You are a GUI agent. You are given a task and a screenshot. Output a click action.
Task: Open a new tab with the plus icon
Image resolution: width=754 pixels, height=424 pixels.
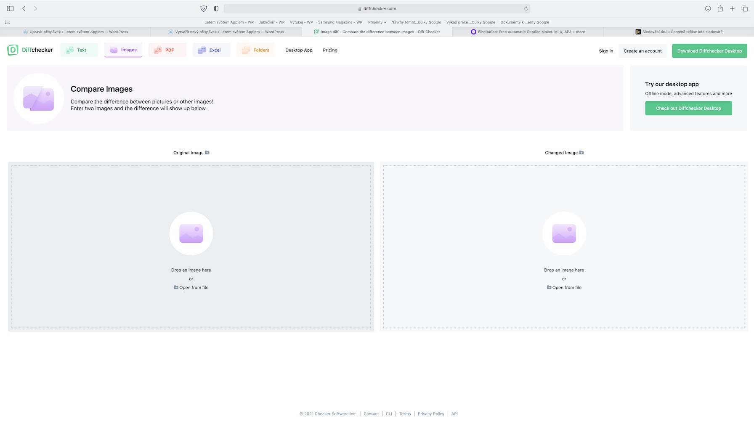pyautogui.click(x=732, y=8)
